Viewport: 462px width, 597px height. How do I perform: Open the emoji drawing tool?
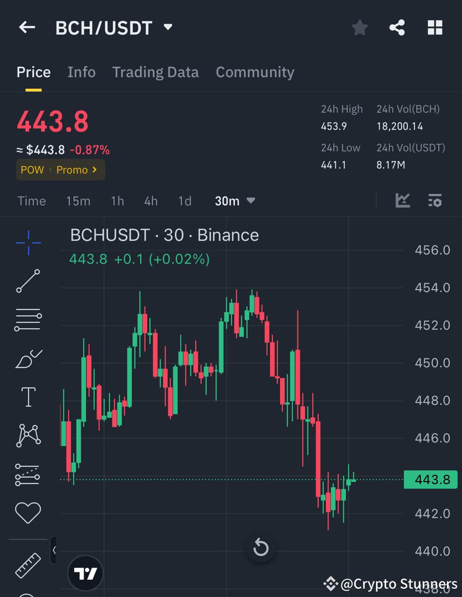point(28,513)
